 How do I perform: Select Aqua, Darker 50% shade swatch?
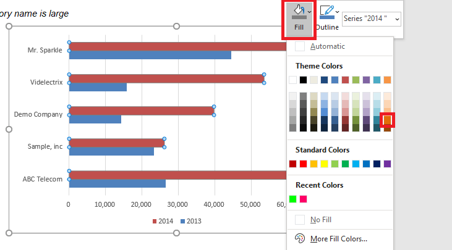(377, 128)
